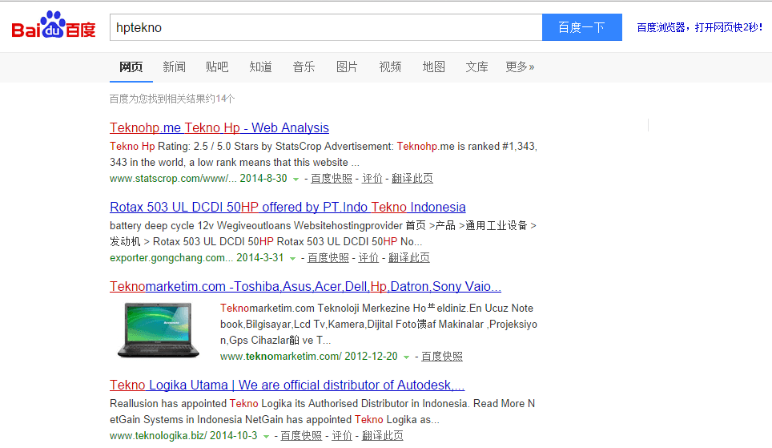
Task: Click 翻译此页 for teknologika.biz result
Action: click(383, 436)
